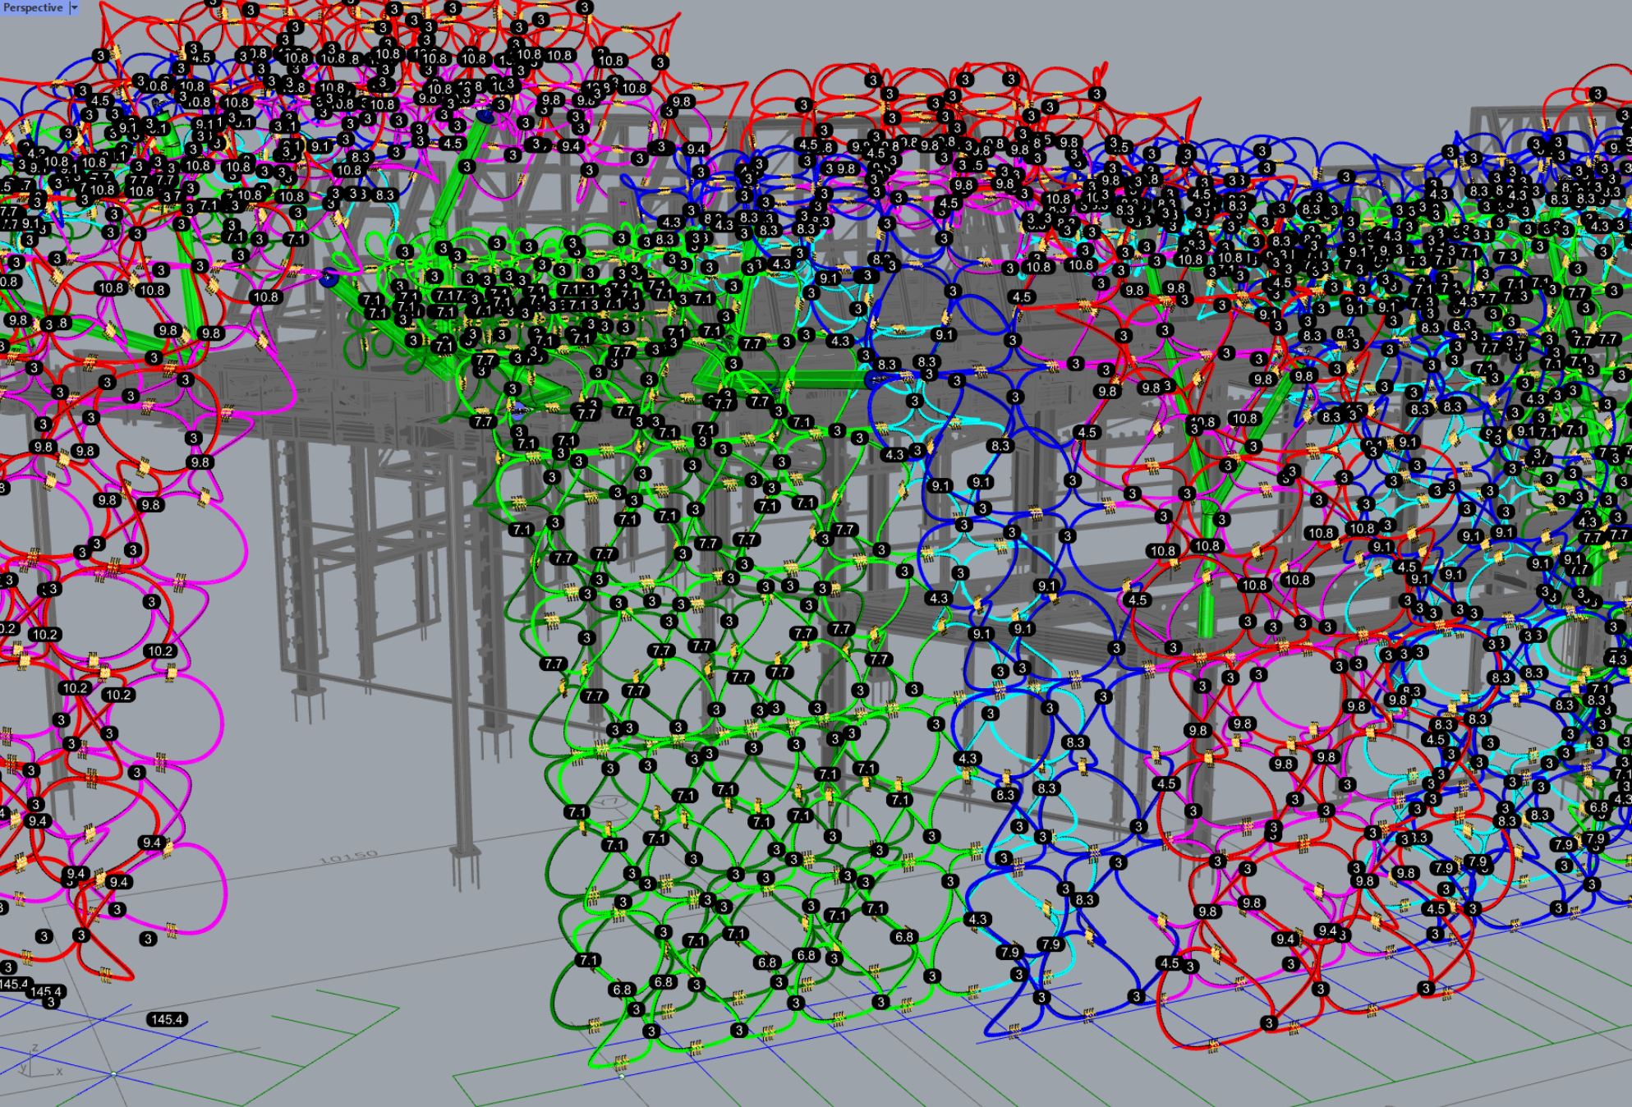
Task: Click blue sphere at left end of green beam
Action: point(329,278)
